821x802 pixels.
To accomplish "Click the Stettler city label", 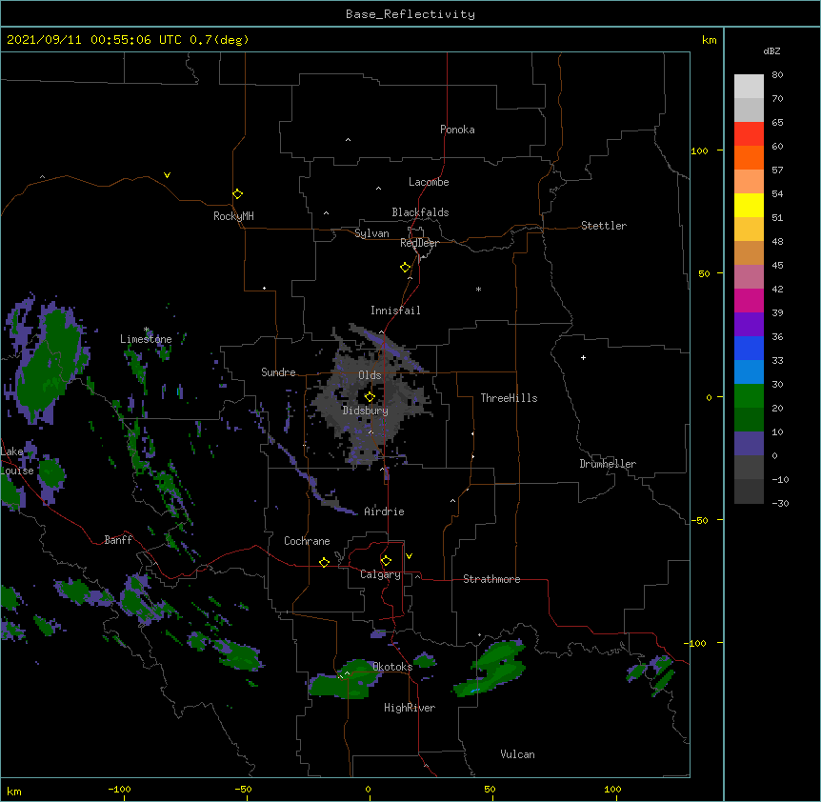I will (604, 226).
